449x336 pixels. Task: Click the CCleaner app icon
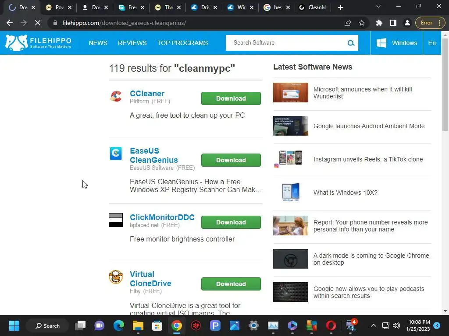coord(116,96)
